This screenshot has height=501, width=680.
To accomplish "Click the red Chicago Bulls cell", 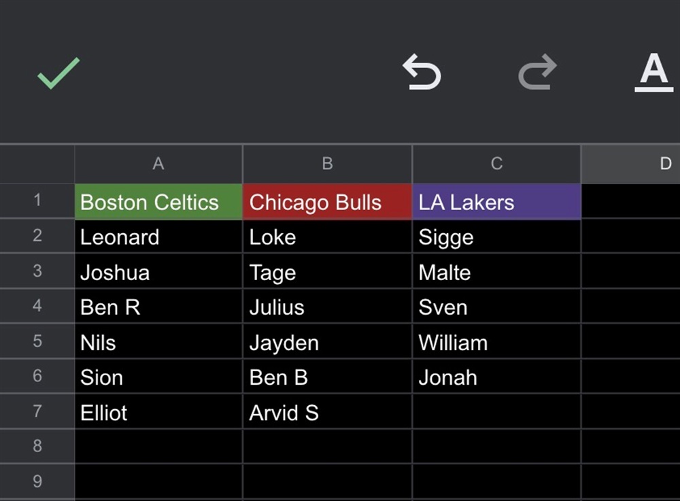I will point(327,202).
